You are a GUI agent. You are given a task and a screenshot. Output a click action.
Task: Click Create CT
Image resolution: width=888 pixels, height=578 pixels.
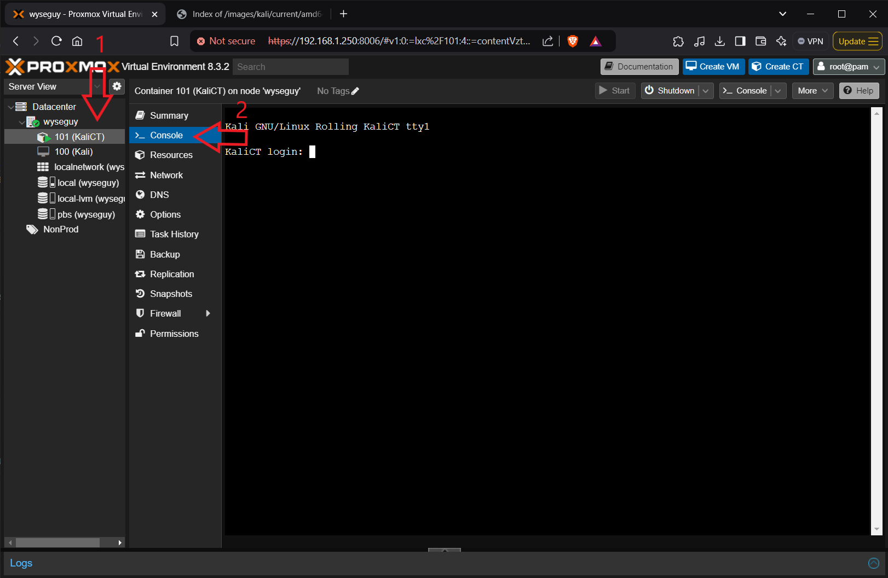(778, 67)
